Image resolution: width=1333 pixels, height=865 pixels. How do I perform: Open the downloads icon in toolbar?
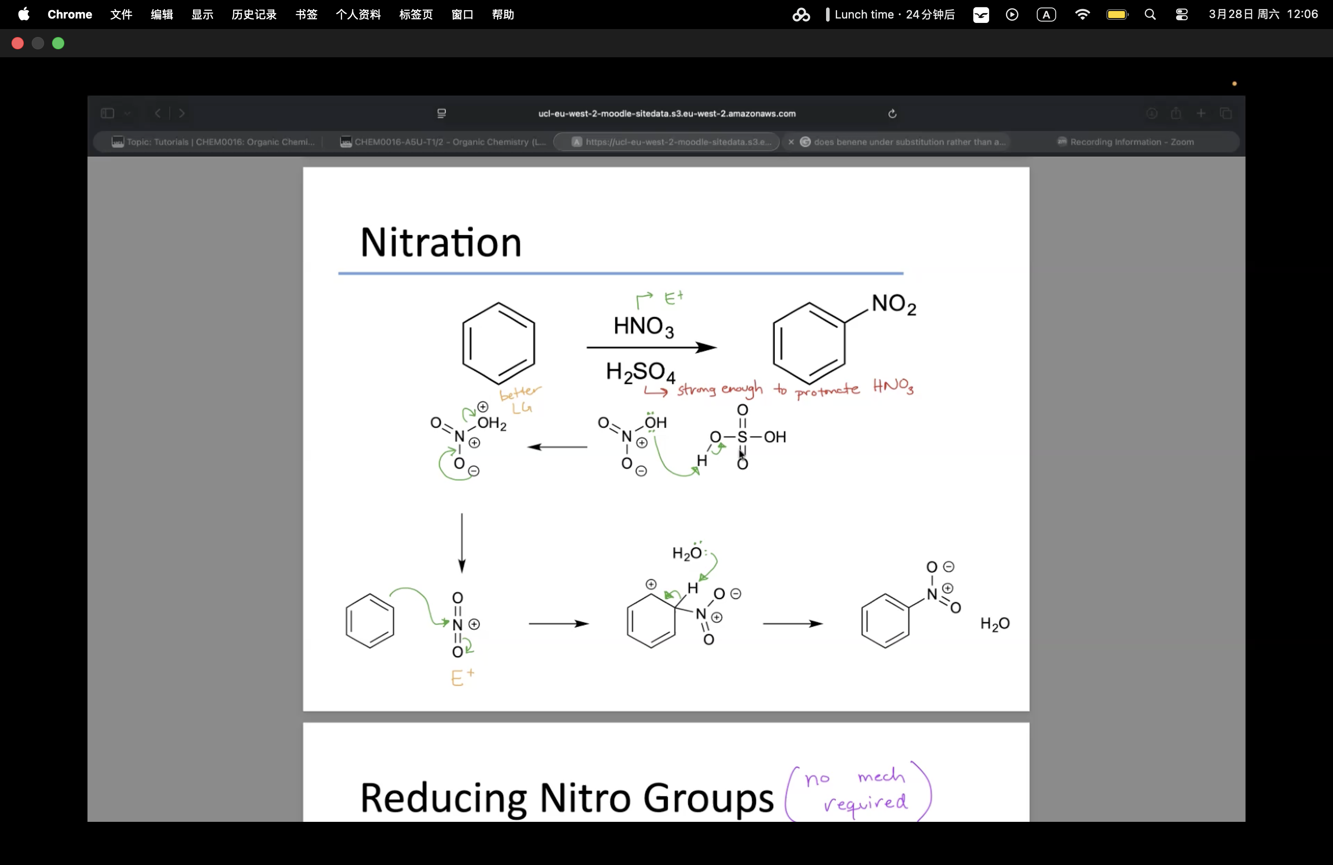pos(1151,114)
